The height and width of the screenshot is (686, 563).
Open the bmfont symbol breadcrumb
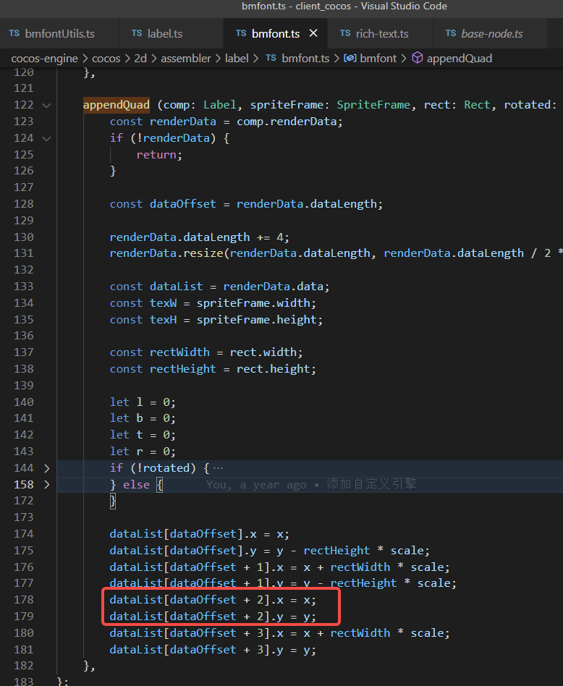pyautogui.click(x=378, y=58)
